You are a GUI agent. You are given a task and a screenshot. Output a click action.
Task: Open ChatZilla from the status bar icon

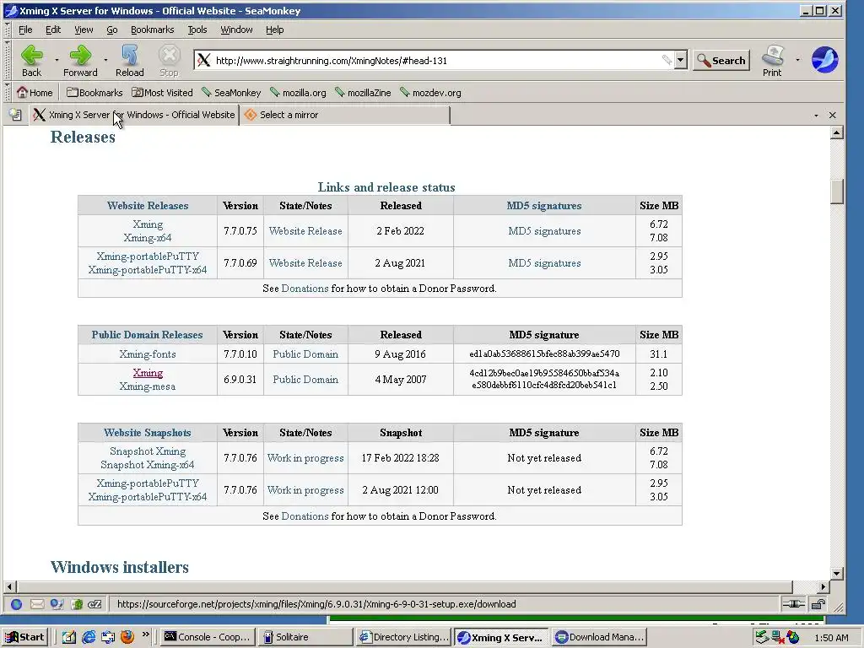point(94,604)
